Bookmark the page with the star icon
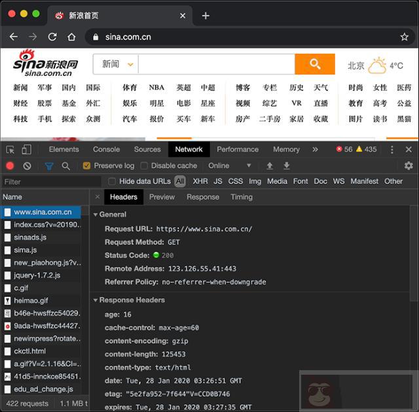The width and height of the screenshot is (419, 412). [x=404, y=37]
